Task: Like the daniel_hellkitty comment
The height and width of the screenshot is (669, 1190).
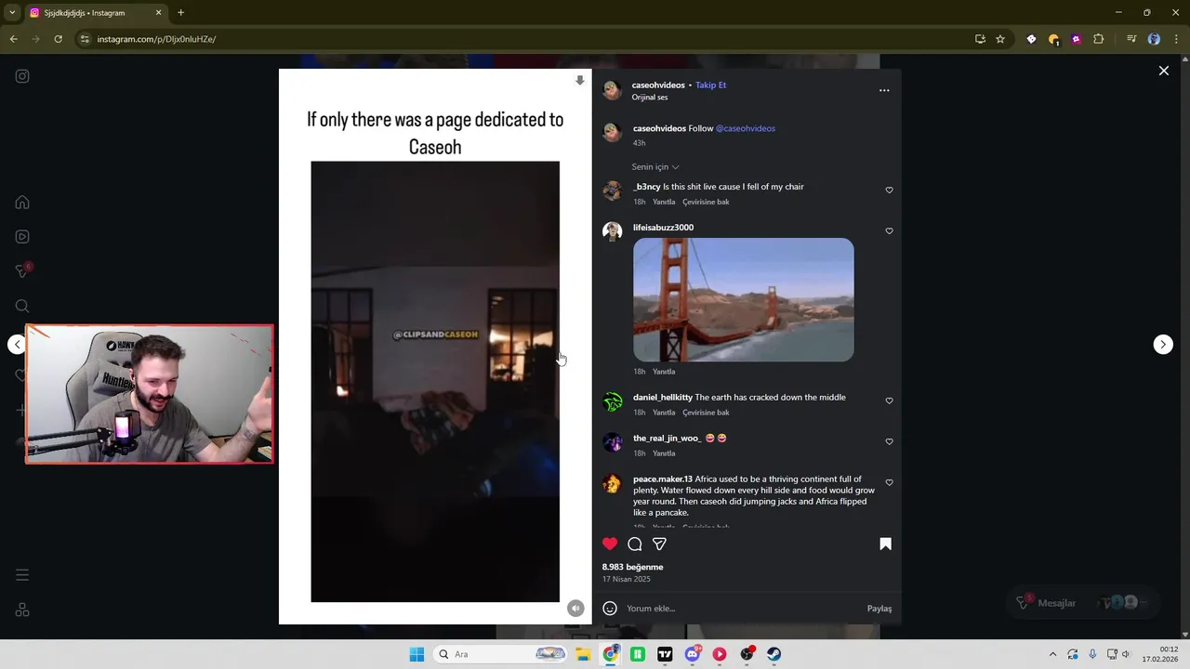Action: pyautogui.click(x=889, y=401)
